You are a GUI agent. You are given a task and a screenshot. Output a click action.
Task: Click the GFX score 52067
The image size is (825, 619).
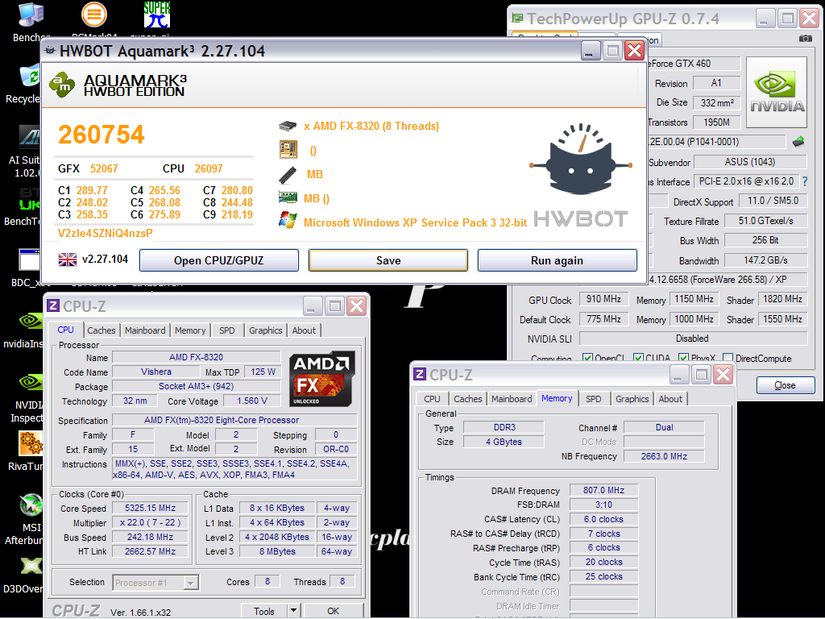coord(104,168)
